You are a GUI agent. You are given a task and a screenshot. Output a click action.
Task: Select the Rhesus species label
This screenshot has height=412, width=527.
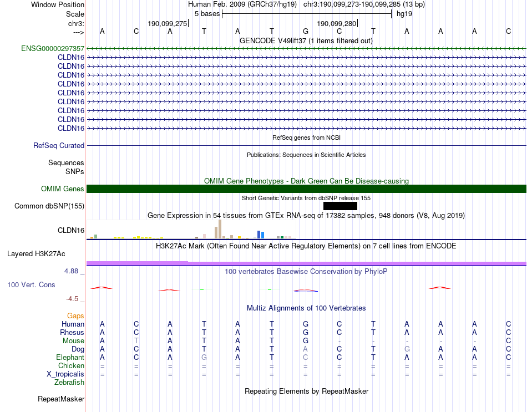click(x=72, y=332)
